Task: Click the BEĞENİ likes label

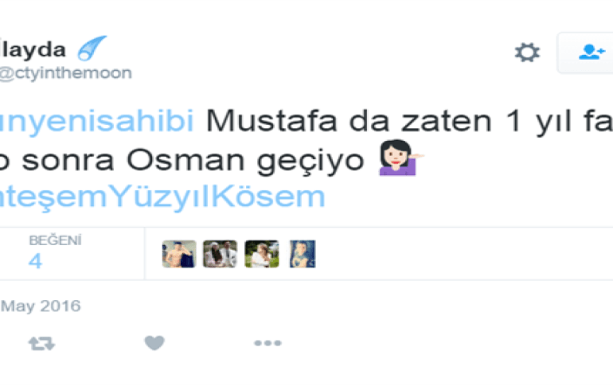Action: [55, 240]
